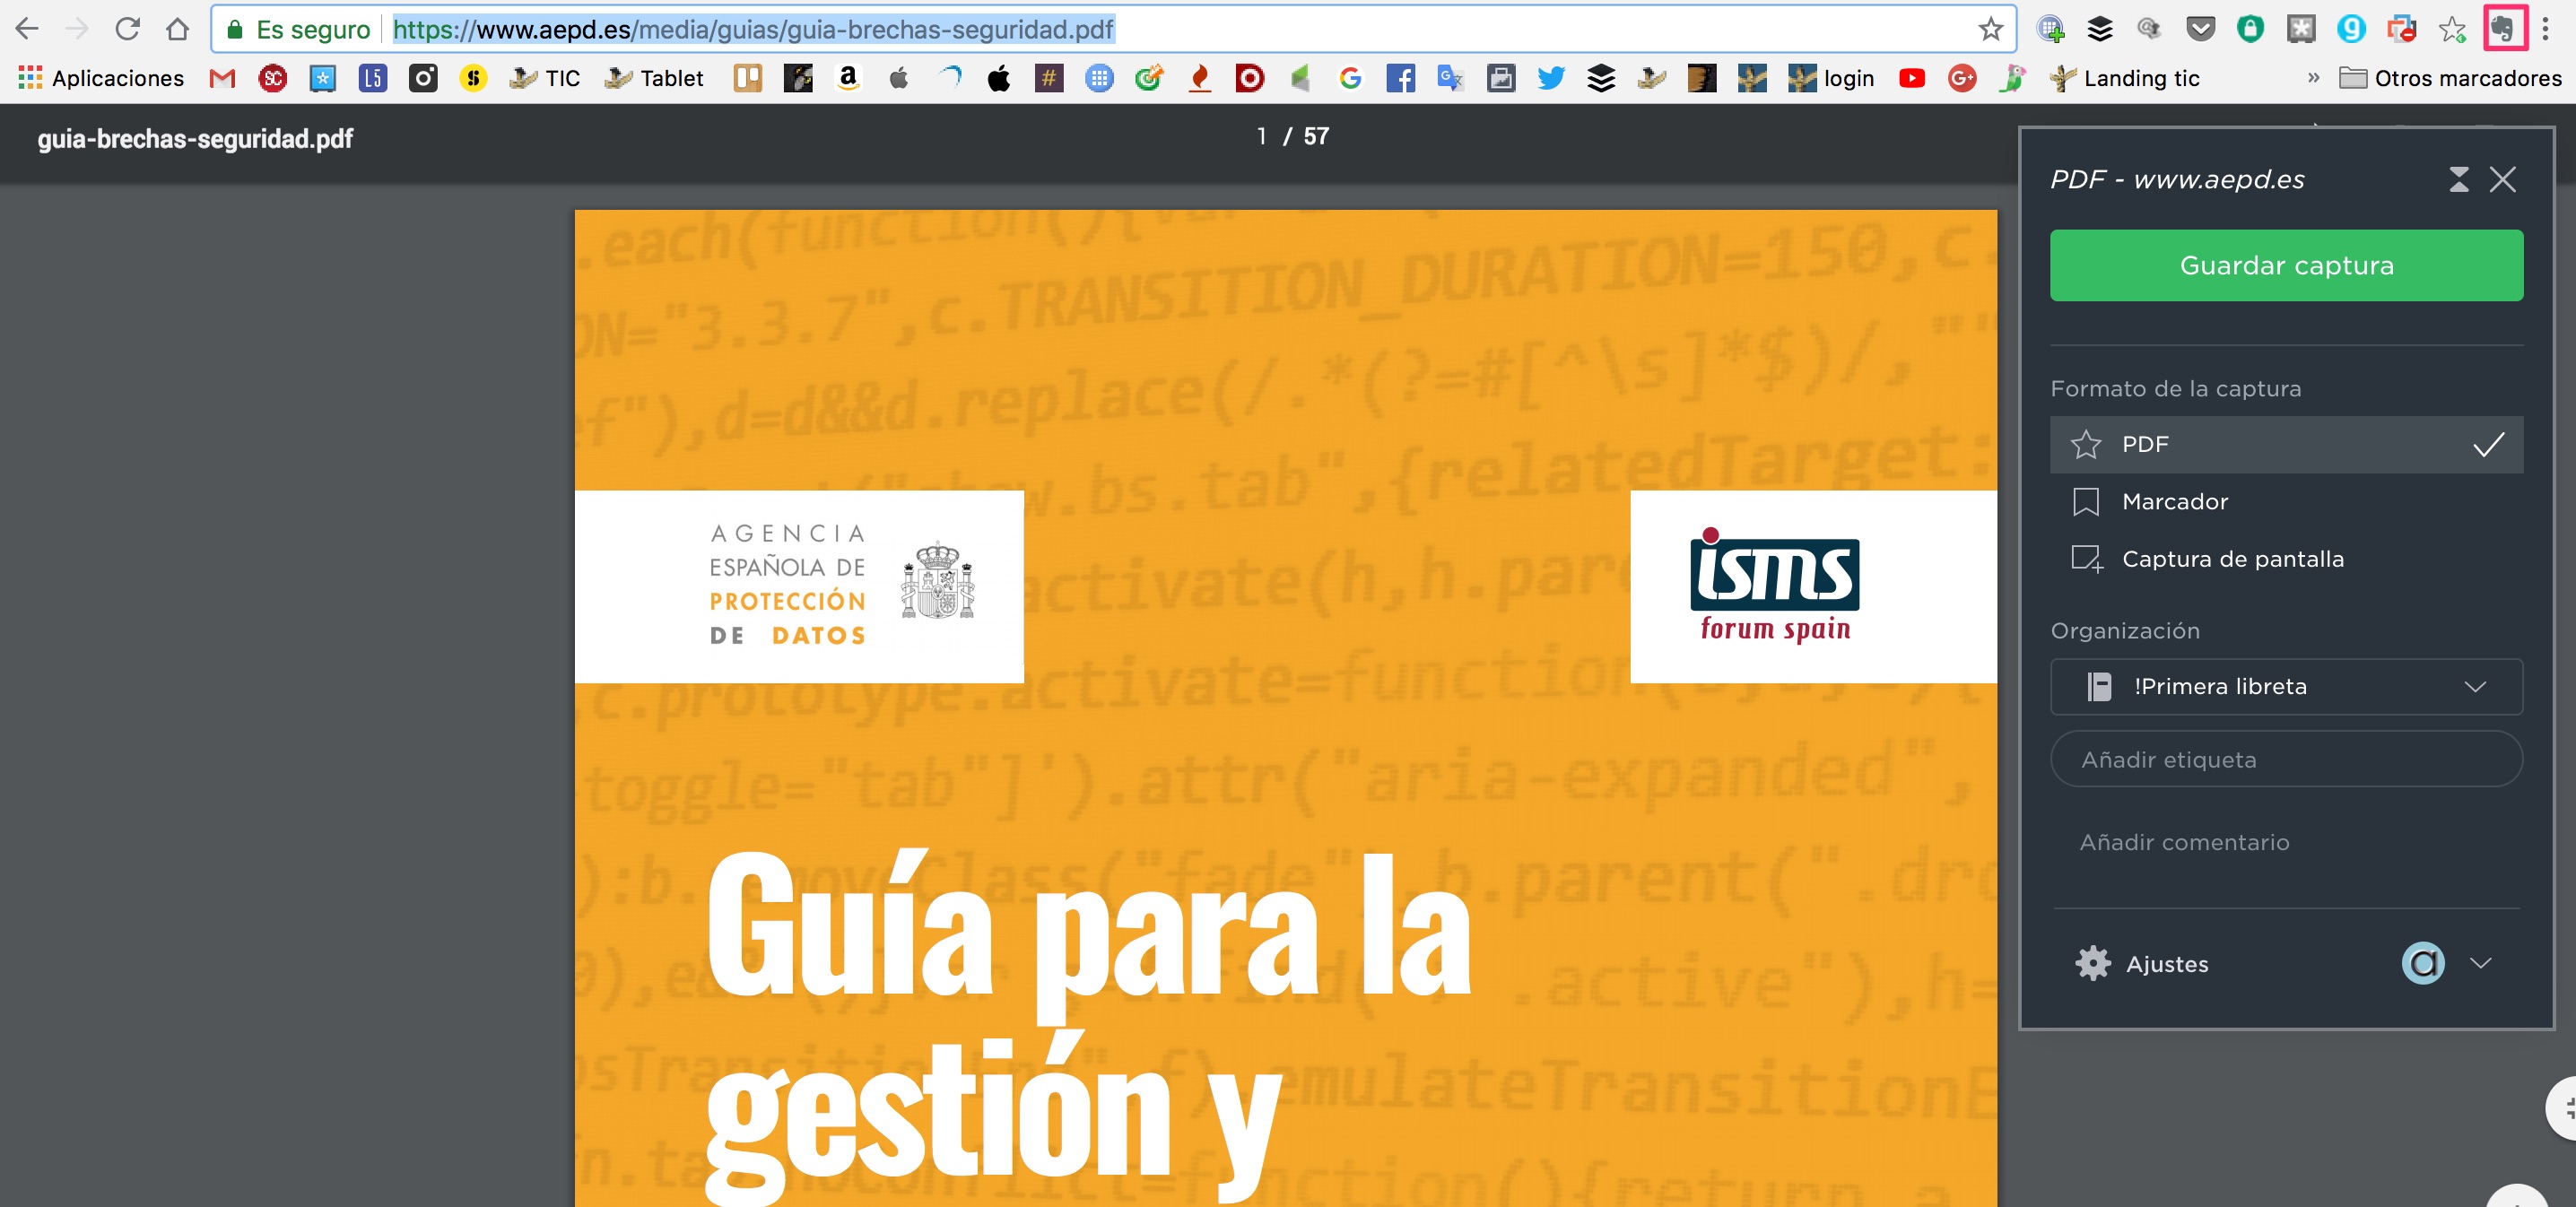Bookmark this page with the address-bar star
Viewport: 2576px width, 1207px height.
pyautogui.click(x=1990, y=29)
